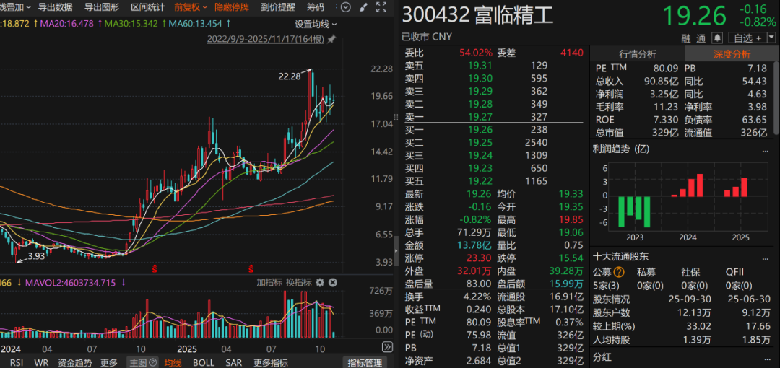Switch to the 行情分析 tab
This screenshot has height=368, width=780.
pos(637,54)
